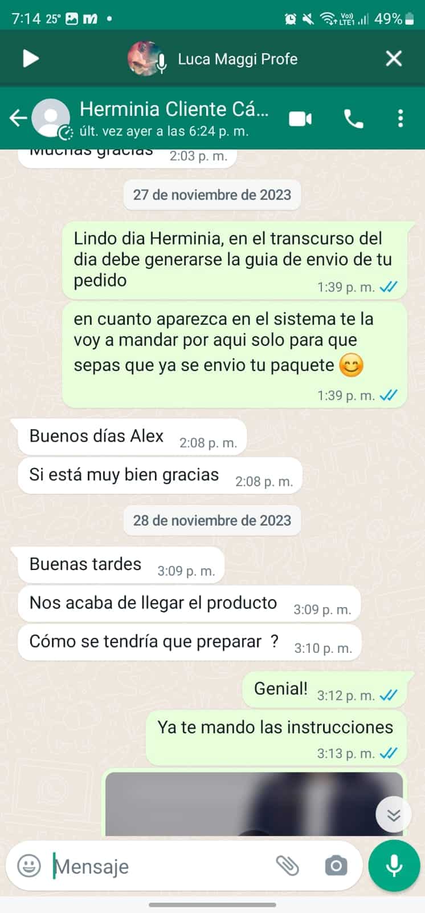The width and height of the screenshot is (425, 913).
Task: Open the blurred image attachment
Action: [x=254, y=803]
